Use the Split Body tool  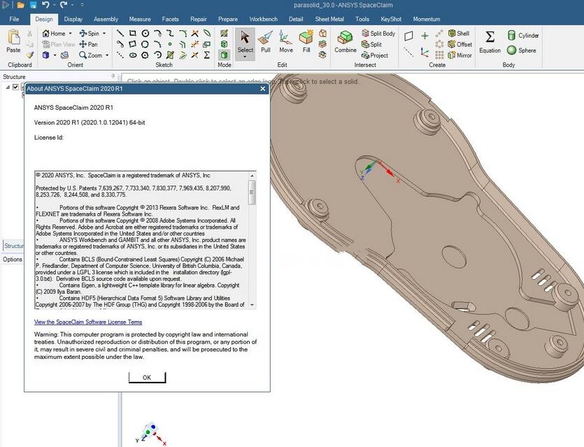(x=378, y=33)
